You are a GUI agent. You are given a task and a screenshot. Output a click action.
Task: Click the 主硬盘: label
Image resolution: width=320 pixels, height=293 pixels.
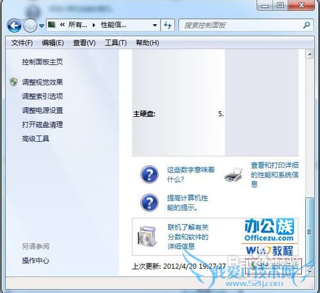coord(144,114)
